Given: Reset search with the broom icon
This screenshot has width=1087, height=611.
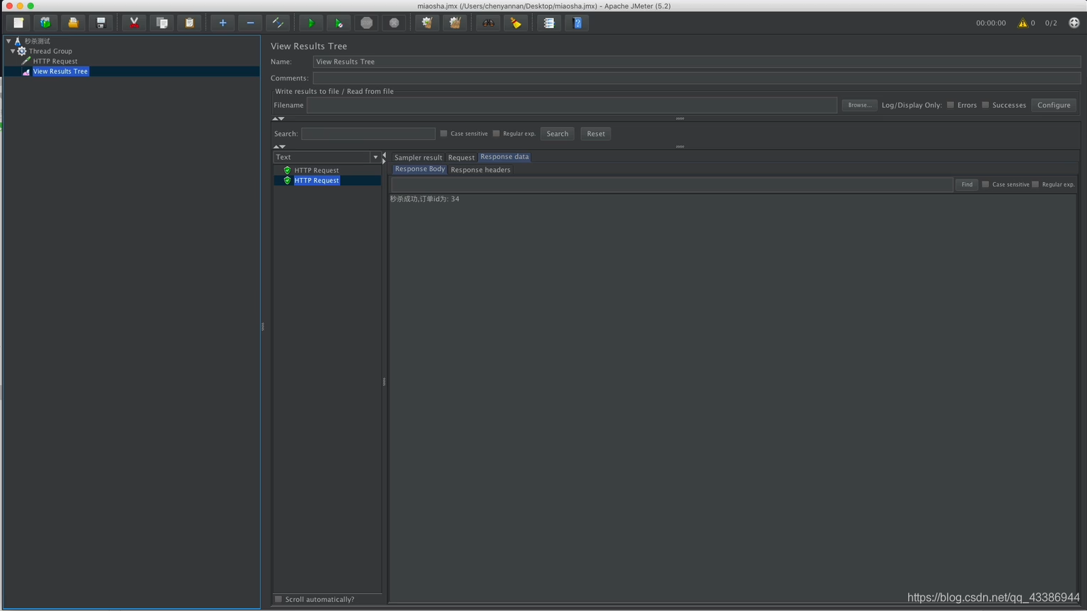Looking at the screenshot, I should pyautogui.click(x=516, y=23).
